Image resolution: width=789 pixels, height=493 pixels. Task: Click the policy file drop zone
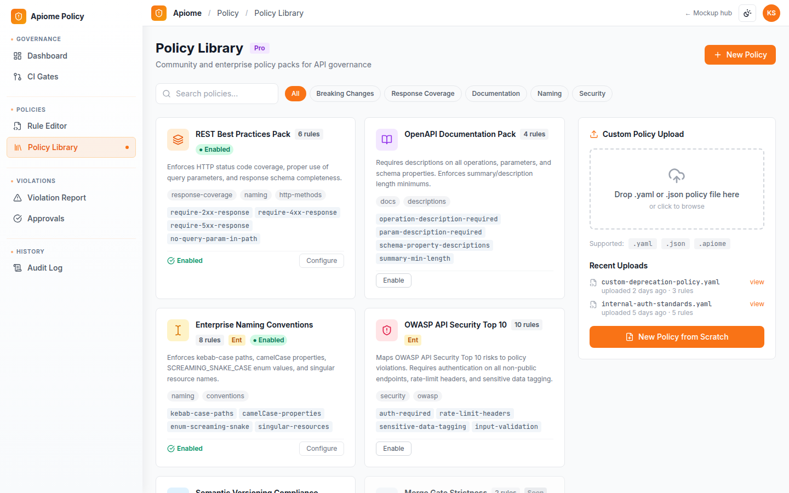tap(677, 189)
